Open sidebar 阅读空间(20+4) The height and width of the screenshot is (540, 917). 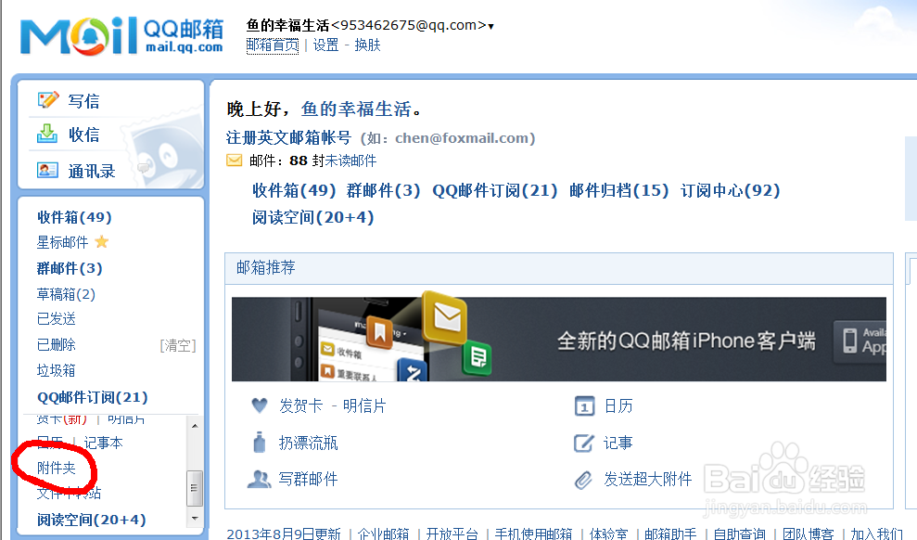tap(91, 520)
